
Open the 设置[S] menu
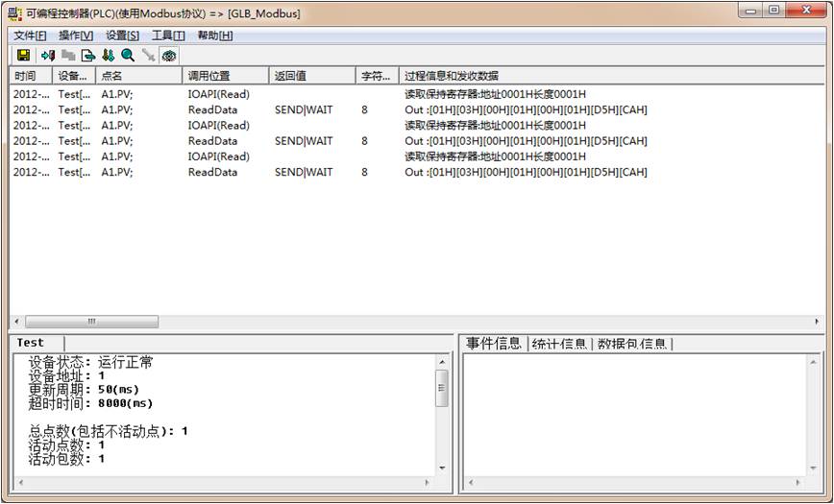click(122, 36)
